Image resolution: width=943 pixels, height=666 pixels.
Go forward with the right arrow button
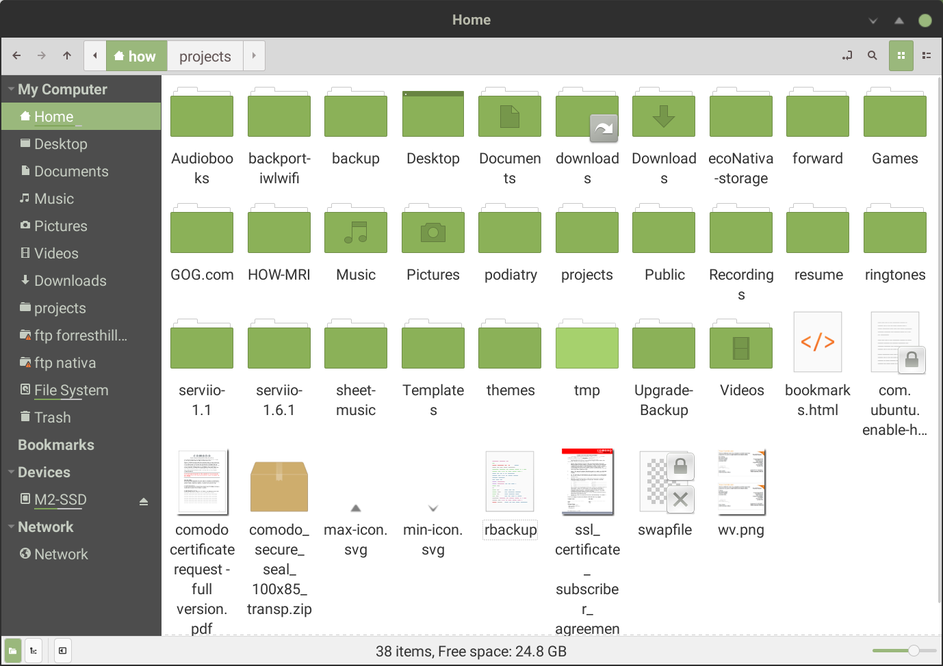click(42, 56)
